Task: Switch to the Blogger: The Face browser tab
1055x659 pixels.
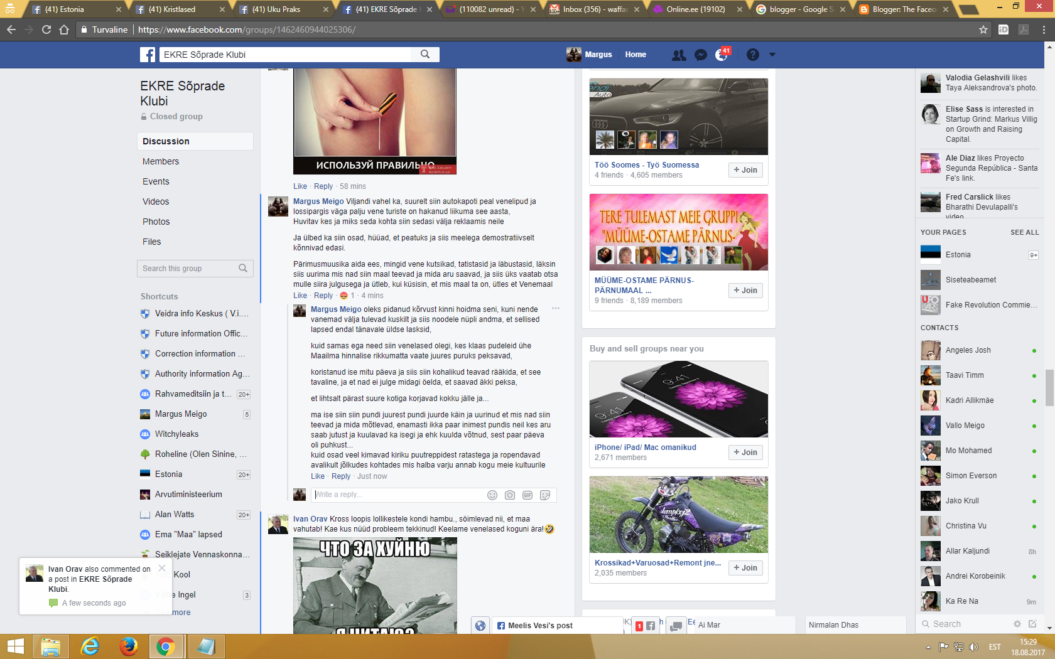Action: 903,9
